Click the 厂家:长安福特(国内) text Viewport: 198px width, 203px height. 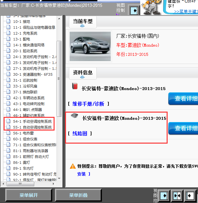138,36
